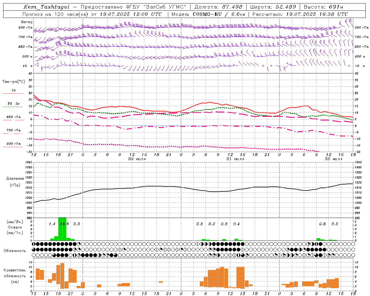Select the Td 2м legend entry
This screenshot has height=296, width=370.
pyautogui.click(x=14, y=103)
